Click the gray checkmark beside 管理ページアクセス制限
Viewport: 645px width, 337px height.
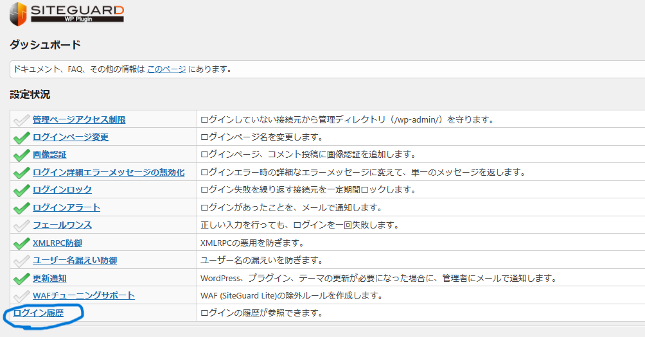click(21, 120)
